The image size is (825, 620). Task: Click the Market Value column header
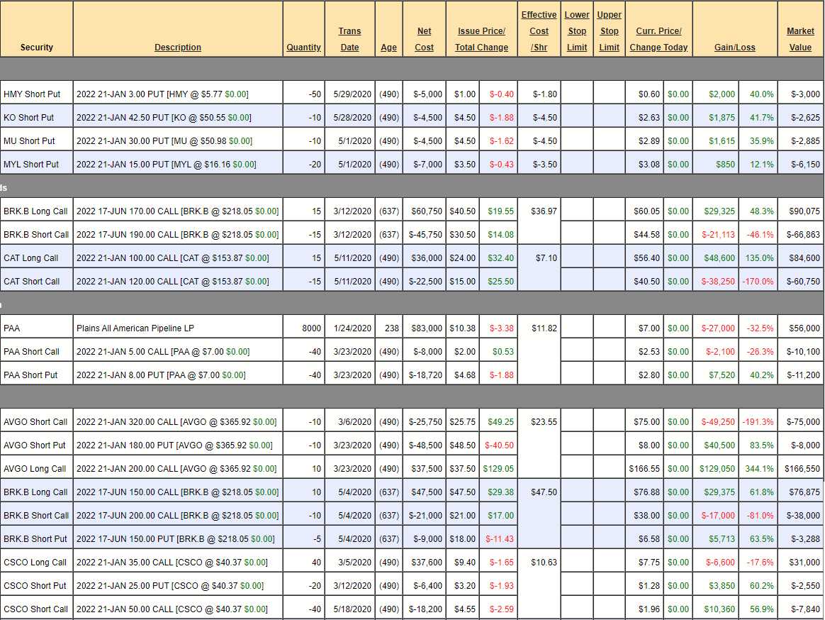pyautogui.click(x=800, y=39)
